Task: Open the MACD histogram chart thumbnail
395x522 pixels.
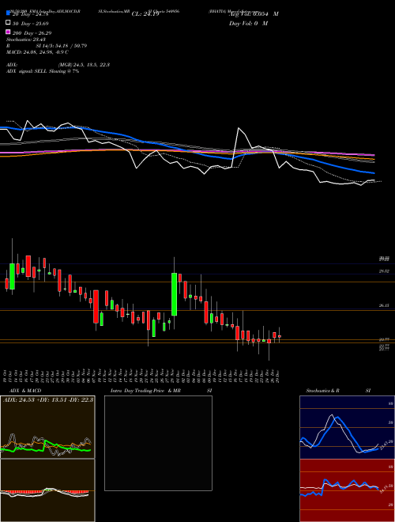Action: click(47, 490)
